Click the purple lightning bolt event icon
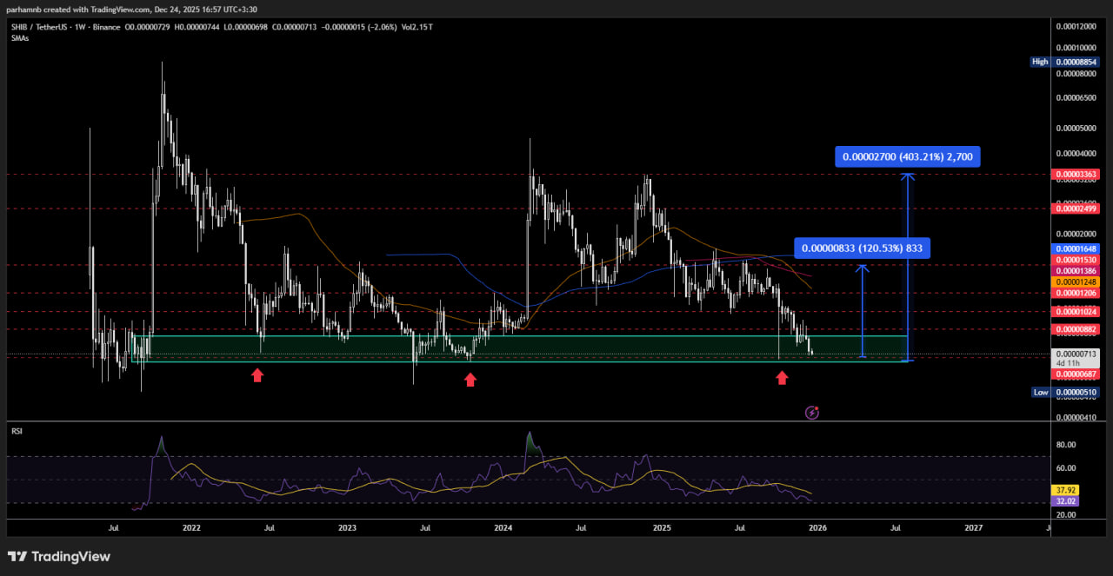This screenshot has height=576, width=1113. [812, 413]
